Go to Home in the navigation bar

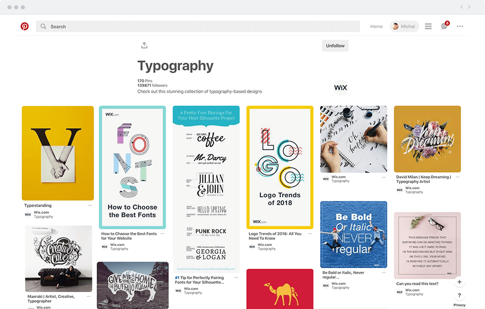(x=376, y=26)
